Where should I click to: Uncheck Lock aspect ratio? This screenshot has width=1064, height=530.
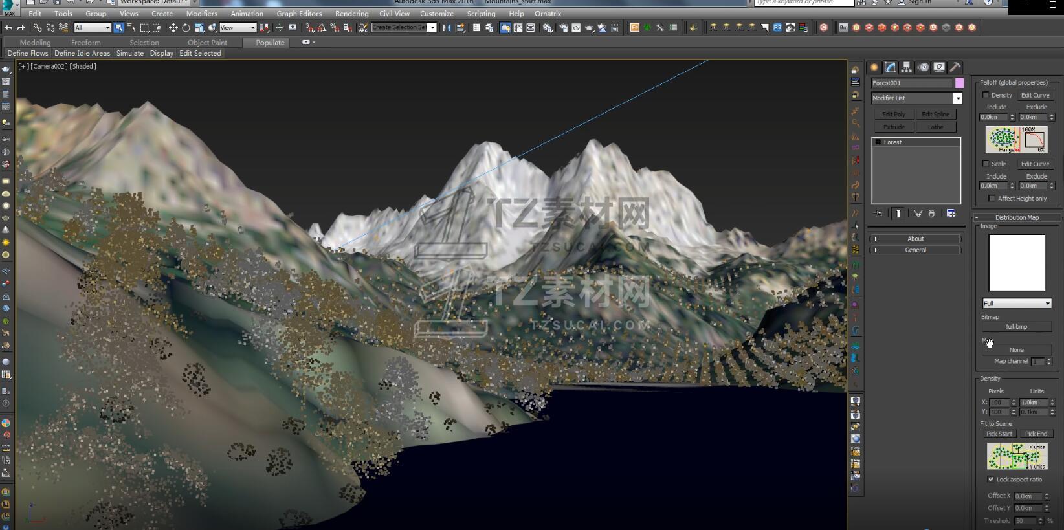pos(990,480)
